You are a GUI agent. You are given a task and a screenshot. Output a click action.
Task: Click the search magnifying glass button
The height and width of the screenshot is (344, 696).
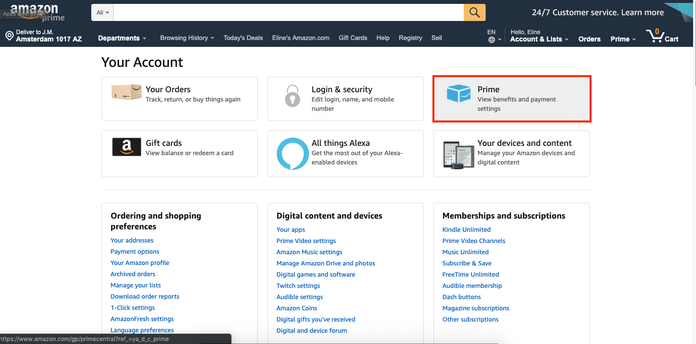coord(474,12)
